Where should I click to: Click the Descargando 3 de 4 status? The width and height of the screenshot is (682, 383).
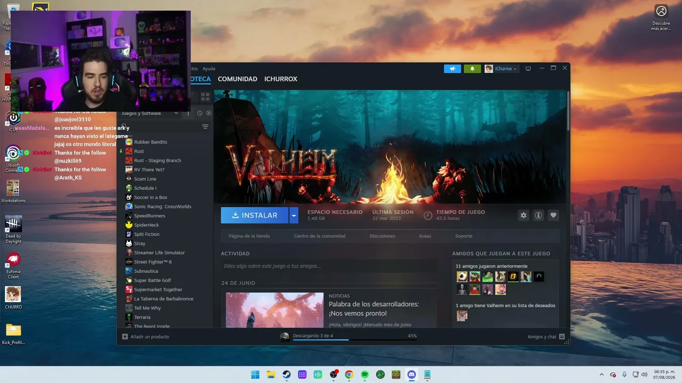(x=313, y=336)
